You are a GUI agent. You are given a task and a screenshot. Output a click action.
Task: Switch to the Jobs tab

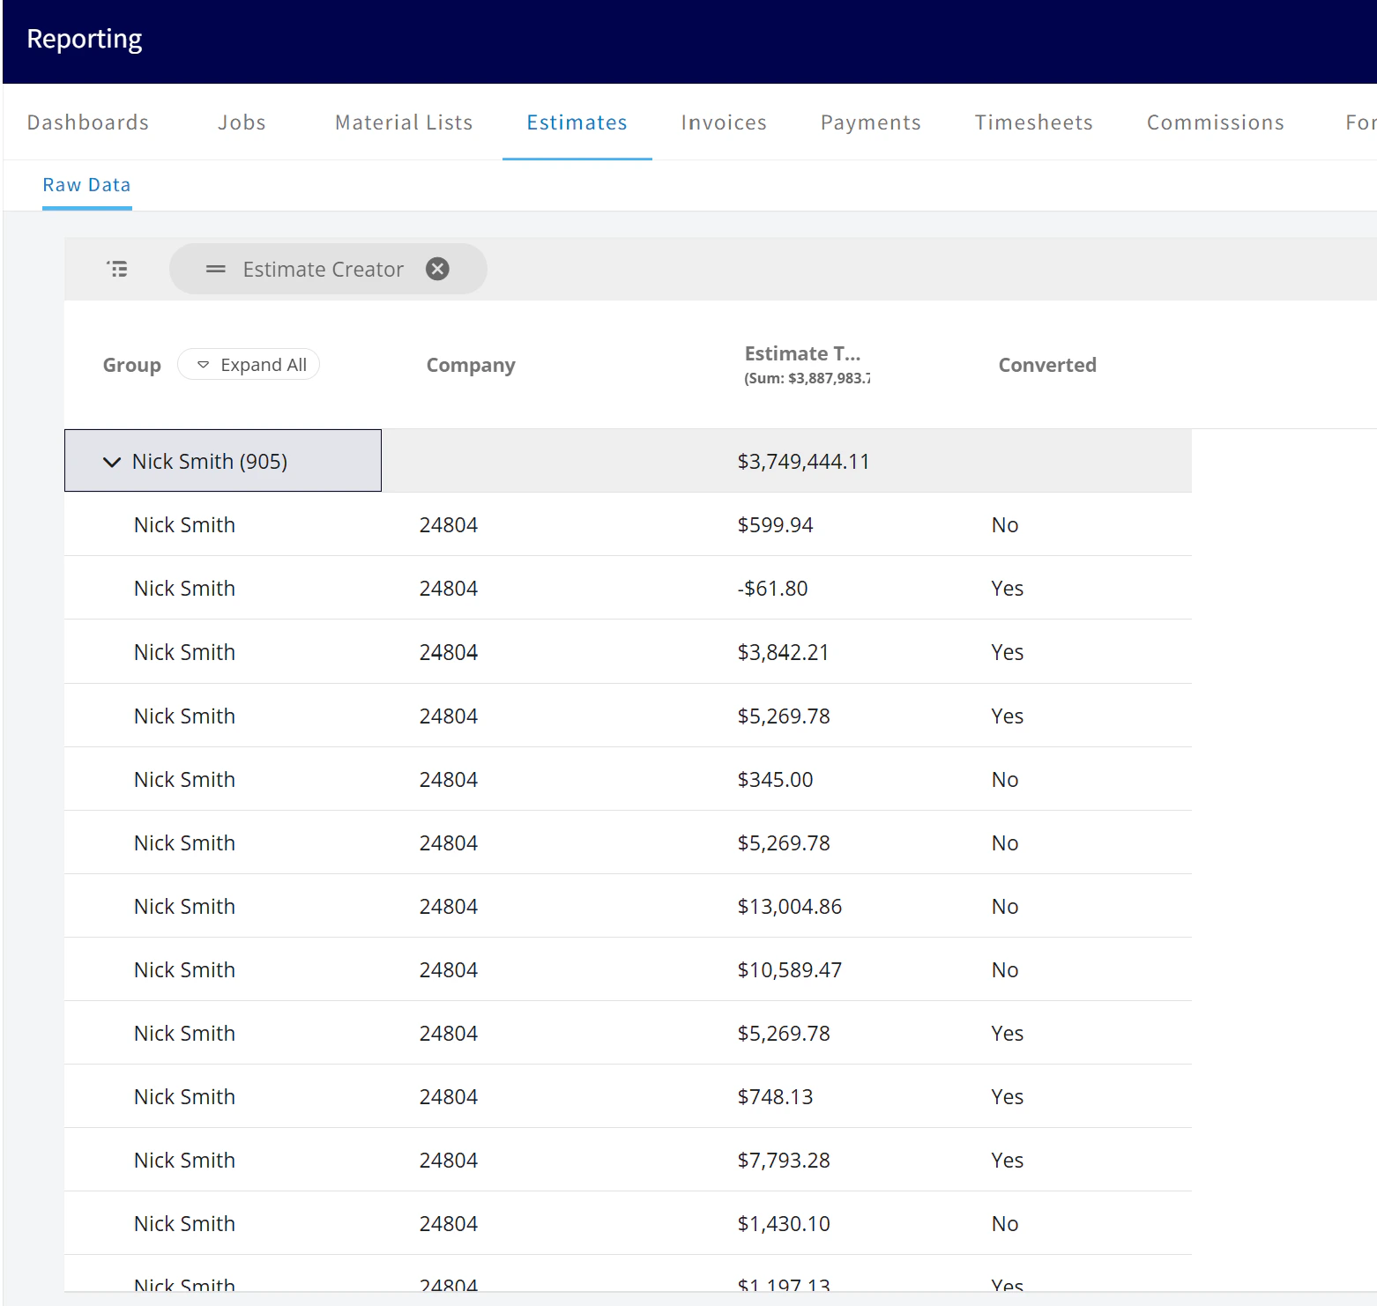coord(242,122)
